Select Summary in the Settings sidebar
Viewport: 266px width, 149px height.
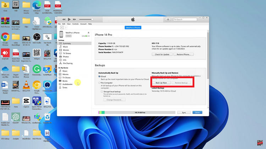(x=74, y=44)
